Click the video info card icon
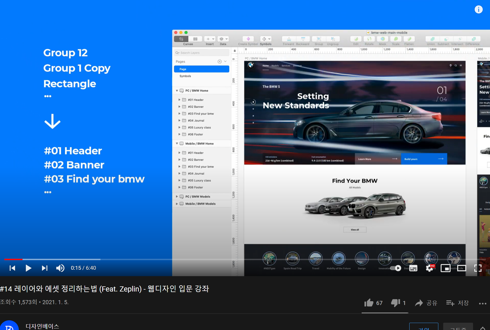 tap(478, 10)
